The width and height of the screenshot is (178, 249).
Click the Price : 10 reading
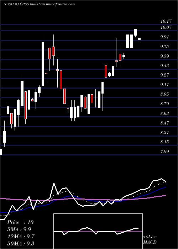click(x=20, y=222)
